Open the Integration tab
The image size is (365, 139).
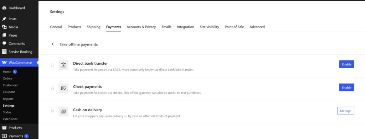(185, 27)
